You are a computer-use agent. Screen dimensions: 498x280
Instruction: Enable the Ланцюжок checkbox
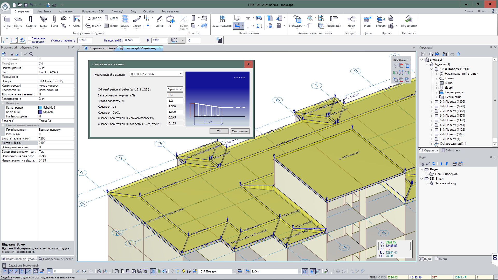pos(30,38)
